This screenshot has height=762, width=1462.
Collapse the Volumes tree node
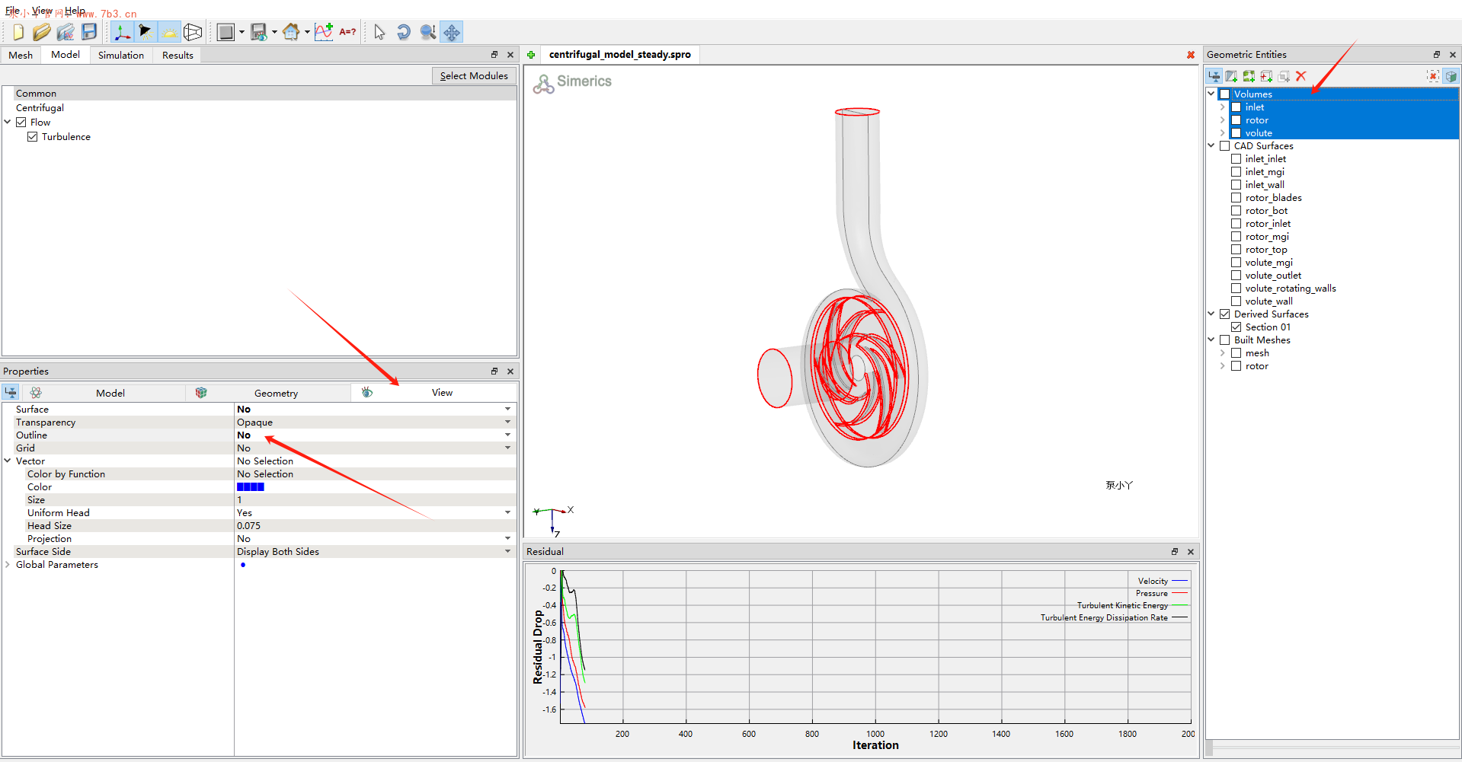pos(1211,94)
